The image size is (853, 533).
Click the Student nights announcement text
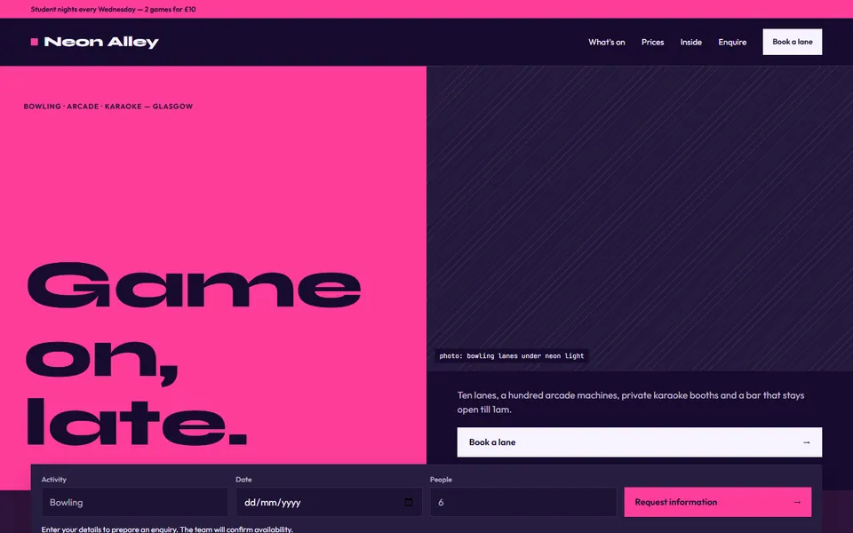pyautogui.click(x=113, y=9)
